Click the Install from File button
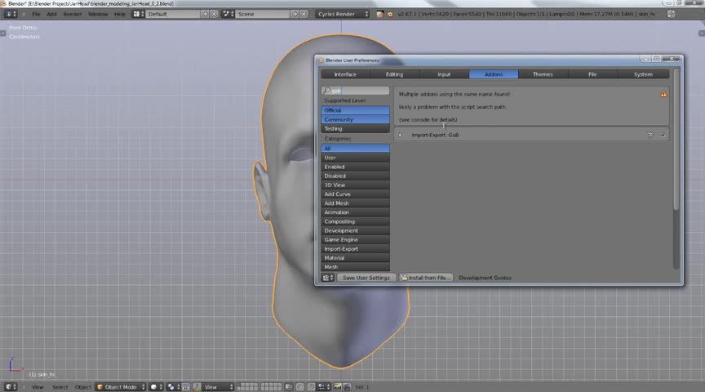This screenshot has width=705, height=392. [x=426, y=278]
